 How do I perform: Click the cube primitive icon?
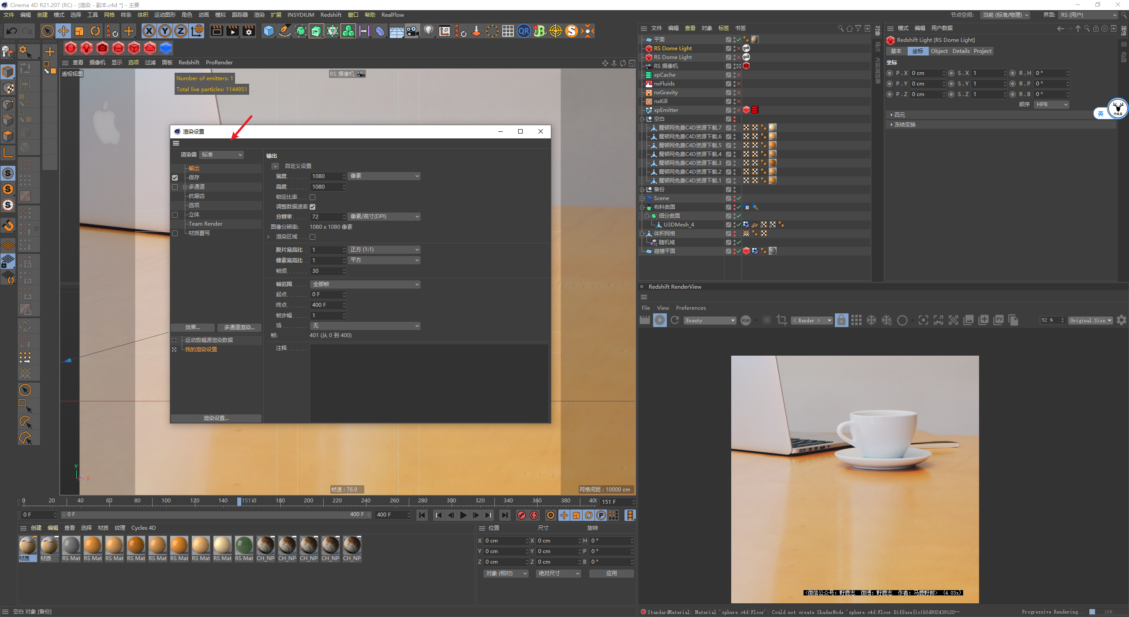pyautogui.click(x=269, y=31)
